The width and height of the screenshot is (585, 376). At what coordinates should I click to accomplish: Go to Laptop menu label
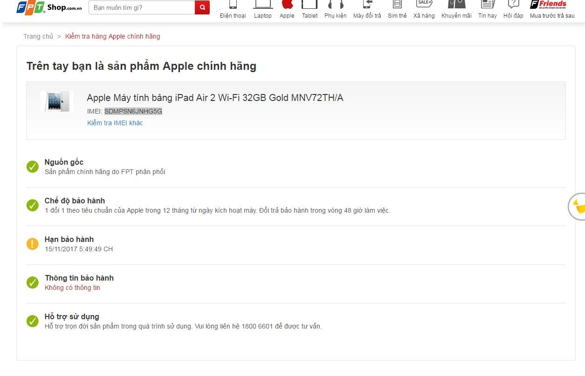click(x=263, y=16)
